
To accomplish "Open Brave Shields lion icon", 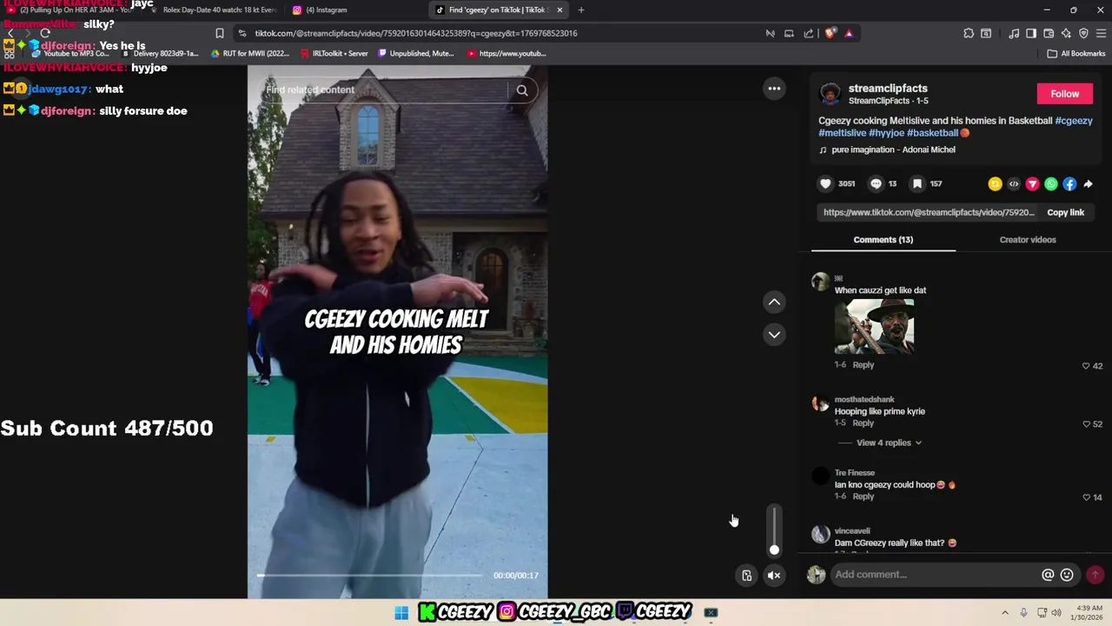I will pos(831,33).
